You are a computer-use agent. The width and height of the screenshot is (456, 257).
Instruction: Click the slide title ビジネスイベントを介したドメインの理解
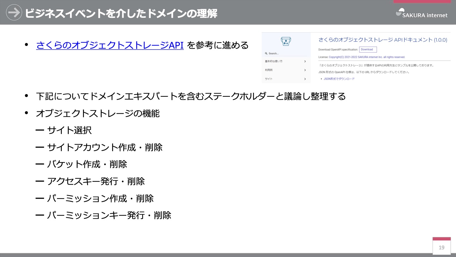[121, 13]
